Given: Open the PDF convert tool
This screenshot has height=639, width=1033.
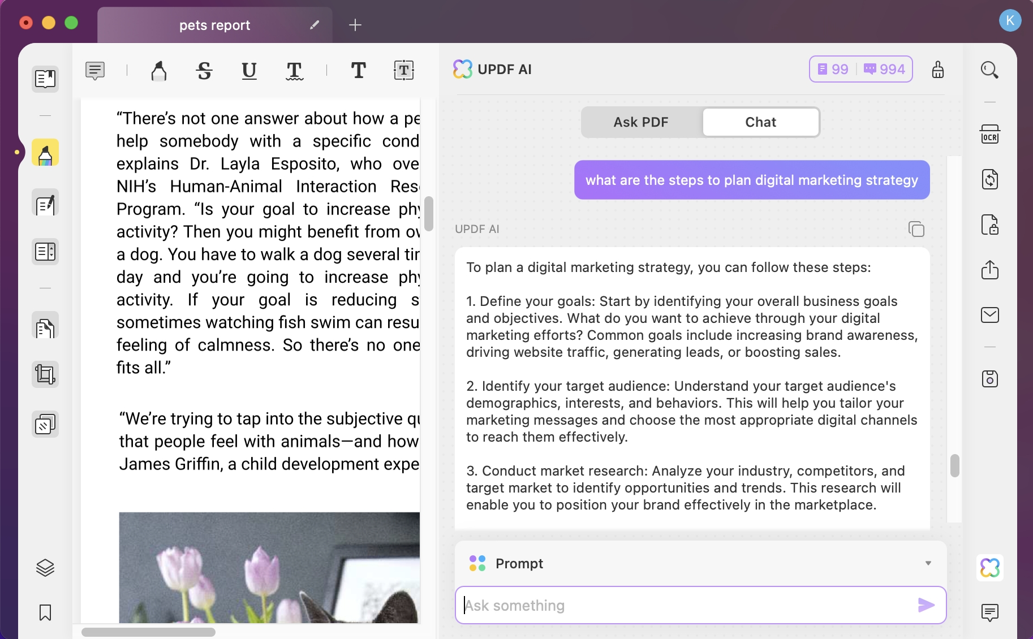Looking at the screenshot, I should [990, 179].
